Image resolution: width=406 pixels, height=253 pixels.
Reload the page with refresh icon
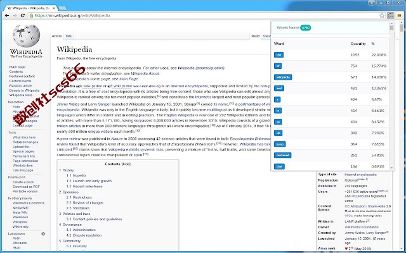click(23, 15)
